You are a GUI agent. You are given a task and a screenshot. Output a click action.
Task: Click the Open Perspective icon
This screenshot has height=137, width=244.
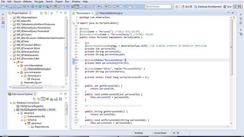pos(177,7)
